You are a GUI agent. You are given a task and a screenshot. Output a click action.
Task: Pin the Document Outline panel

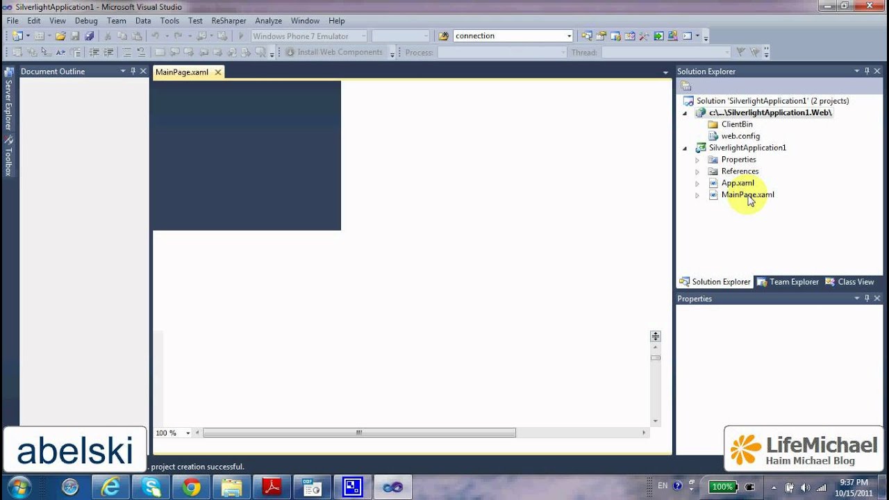[x=133, y=71]
